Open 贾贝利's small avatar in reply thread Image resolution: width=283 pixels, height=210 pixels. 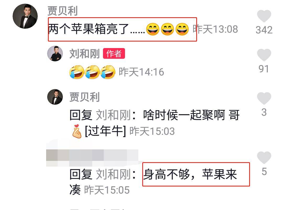[x=55, y=97]
